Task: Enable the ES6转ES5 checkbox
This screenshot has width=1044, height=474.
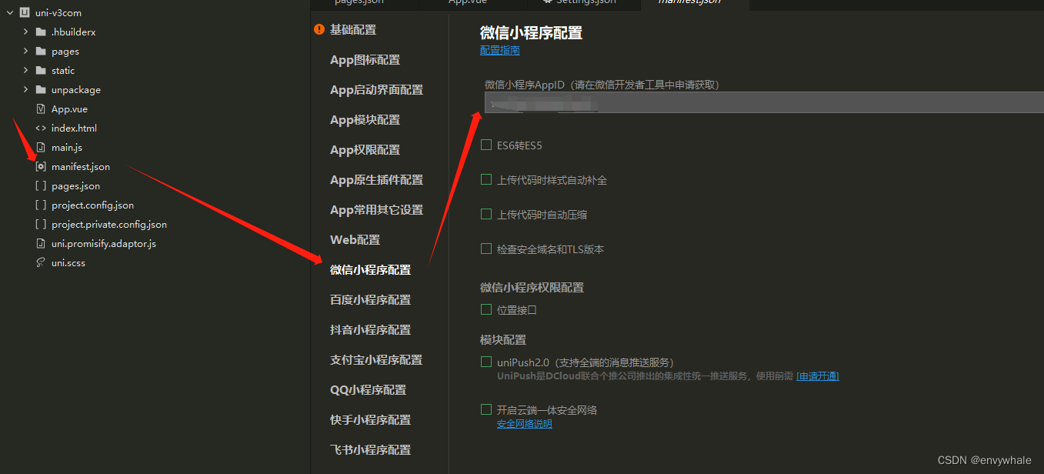Action: (486, 145)
